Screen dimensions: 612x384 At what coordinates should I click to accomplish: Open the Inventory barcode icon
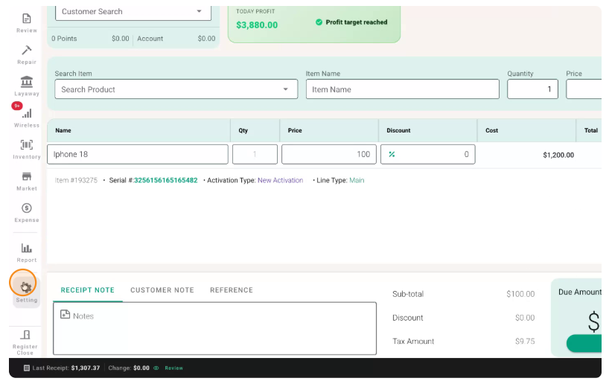(27, 145)
